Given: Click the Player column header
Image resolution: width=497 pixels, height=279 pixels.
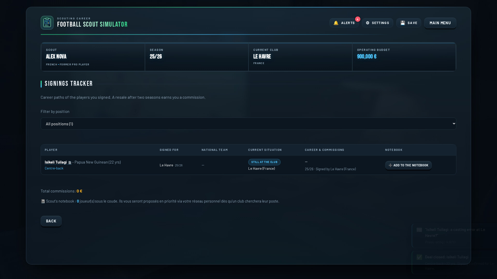Looking at the screenshot, I should (51, 150).
